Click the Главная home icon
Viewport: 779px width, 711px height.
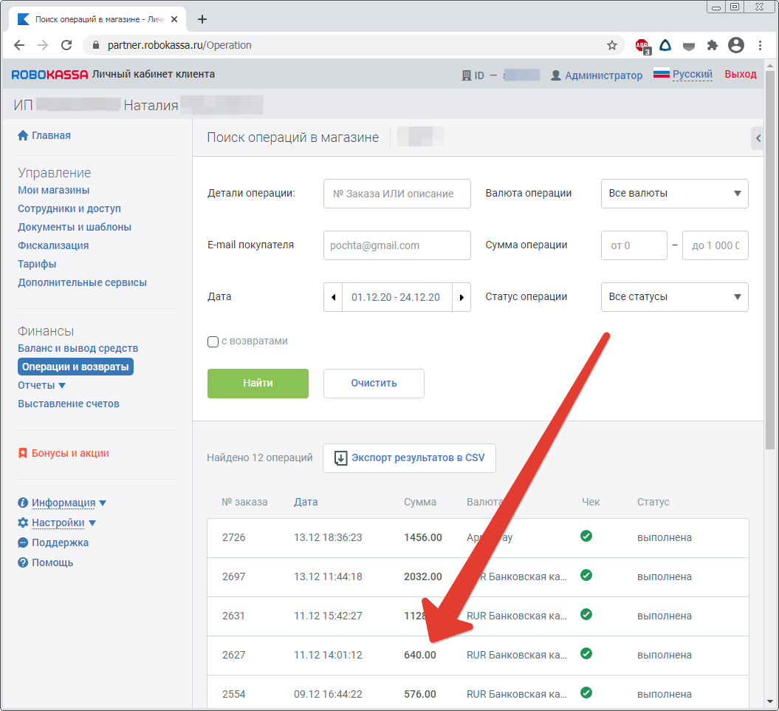(23, 136)
